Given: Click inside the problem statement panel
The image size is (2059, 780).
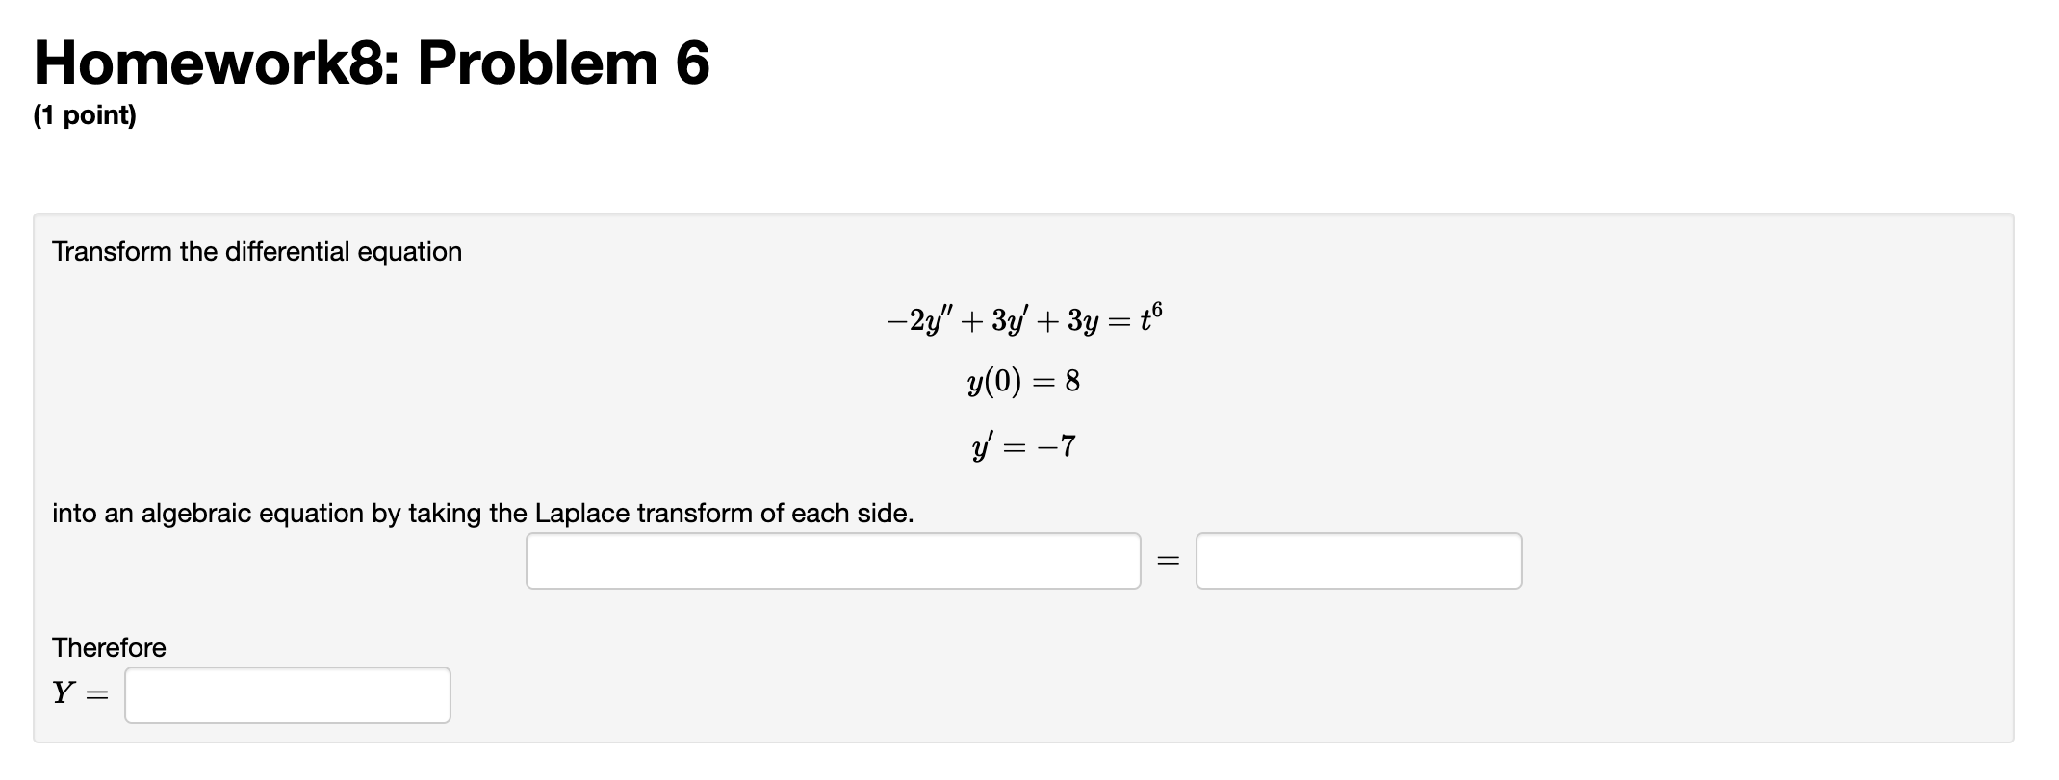Looking at the screenshot, I should (x=1636, y=385).
